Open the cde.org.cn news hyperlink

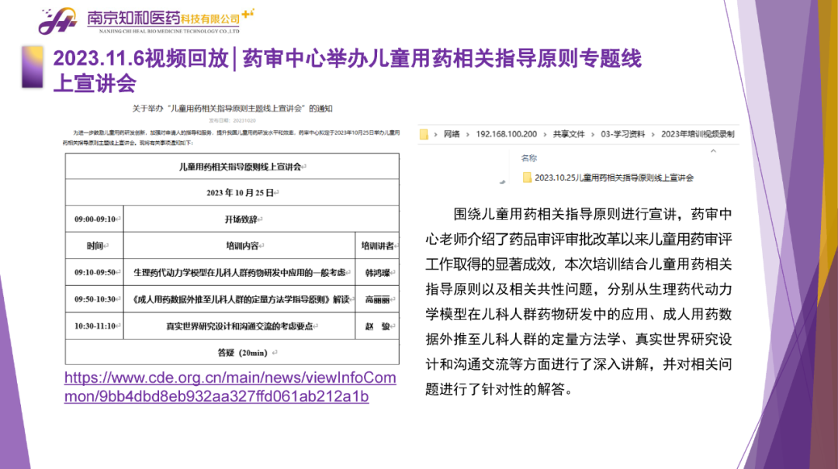click(x=230, y=387)
